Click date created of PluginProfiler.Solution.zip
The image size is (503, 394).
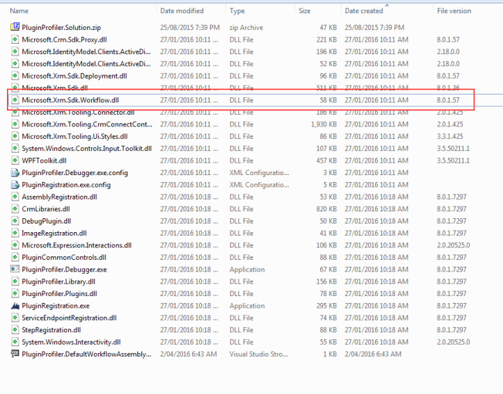pyautogui.click(x=374, y=28)
